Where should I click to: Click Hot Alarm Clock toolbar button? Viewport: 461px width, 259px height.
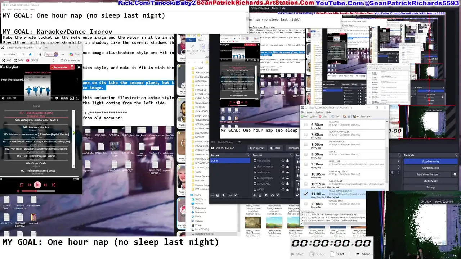[x=362, y=117]
